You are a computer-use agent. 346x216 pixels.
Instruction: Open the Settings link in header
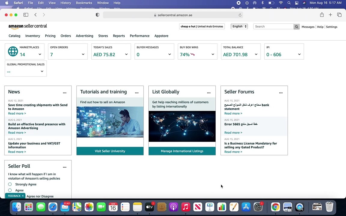point(332,27)
